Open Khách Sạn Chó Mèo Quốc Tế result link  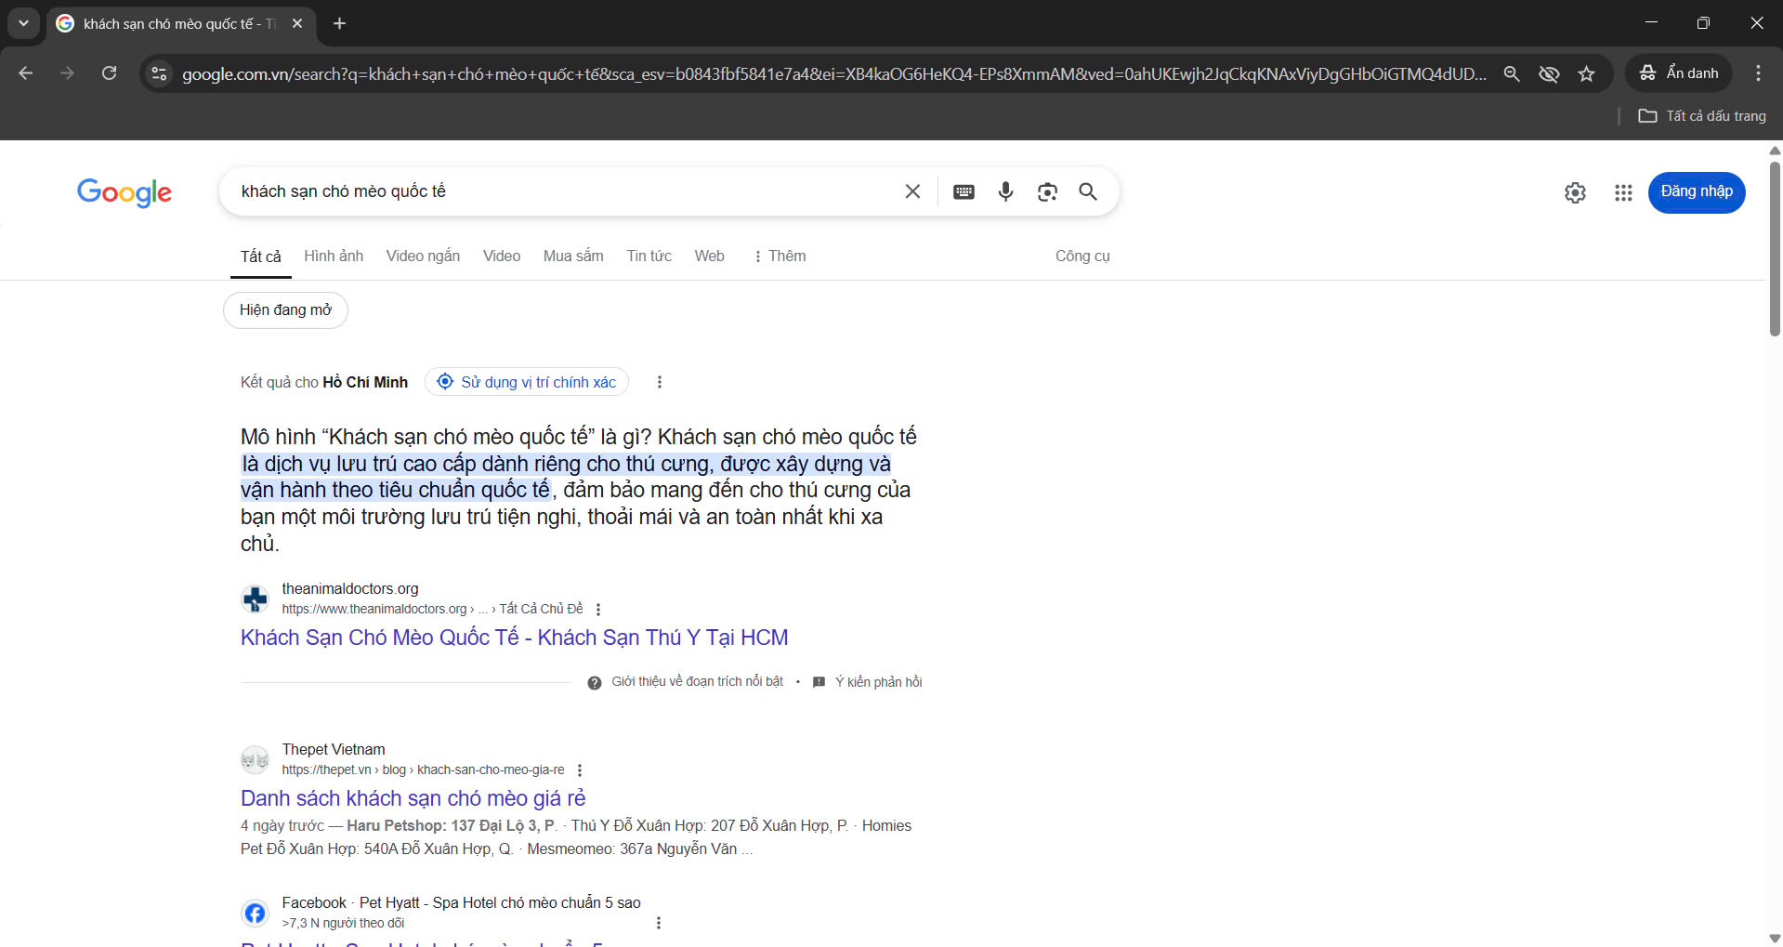(x=514, y=638)
